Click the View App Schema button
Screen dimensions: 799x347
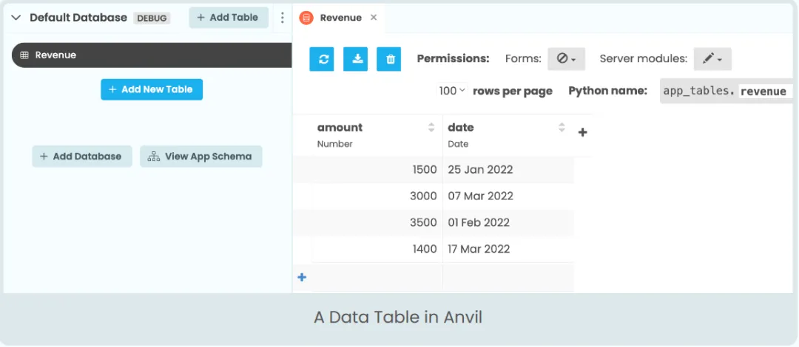coord(200,157)
